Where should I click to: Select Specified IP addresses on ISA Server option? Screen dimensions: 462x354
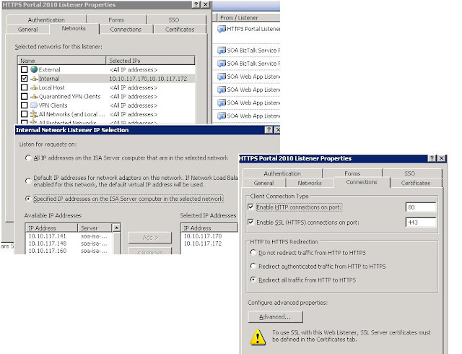tap(28, 199)
